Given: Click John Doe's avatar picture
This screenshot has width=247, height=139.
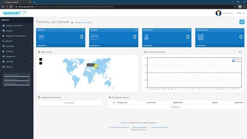Looking at the screenshot, I should point(218,13).
